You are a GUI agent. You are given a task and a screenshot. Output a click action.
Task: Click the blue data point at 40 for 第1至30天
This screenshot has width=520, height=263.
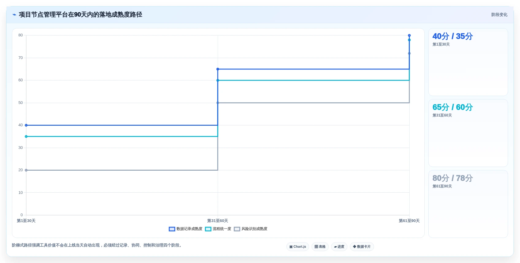(x=26, y=125)
